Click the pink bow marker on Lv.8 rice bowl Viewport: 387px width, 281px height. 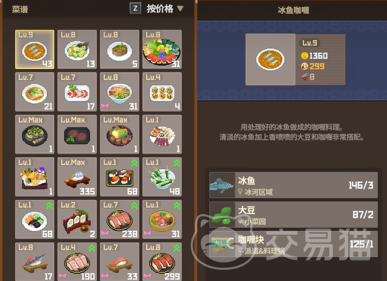(105, 106)
